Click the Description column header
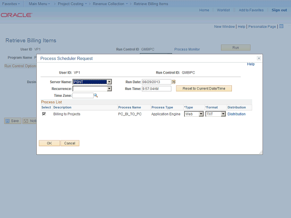Image resolution: width=291 pixels, height=218 pixels. point(62,107)
